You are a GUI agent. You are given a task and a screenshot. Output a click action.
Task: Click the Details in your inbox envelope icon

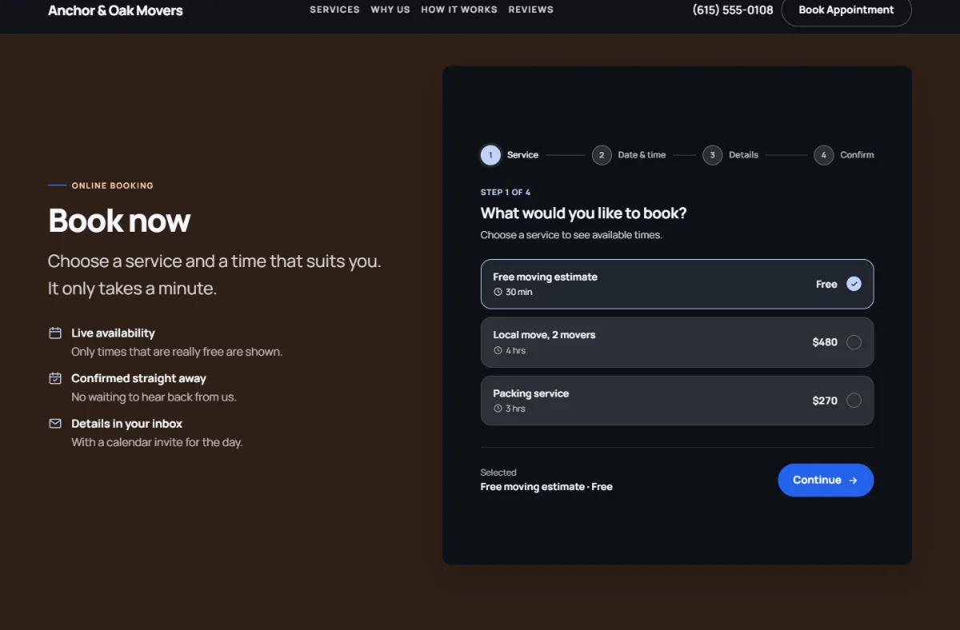tap(55, 423)
